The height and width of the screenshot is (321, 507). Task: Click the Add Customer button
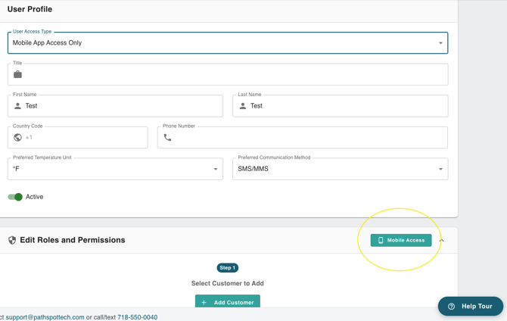[x=228, y=302]
